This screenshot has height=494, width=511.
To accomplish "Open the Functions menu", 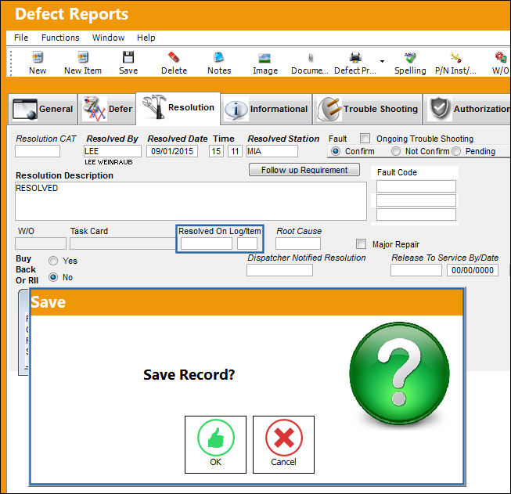I will pos(60,38).
